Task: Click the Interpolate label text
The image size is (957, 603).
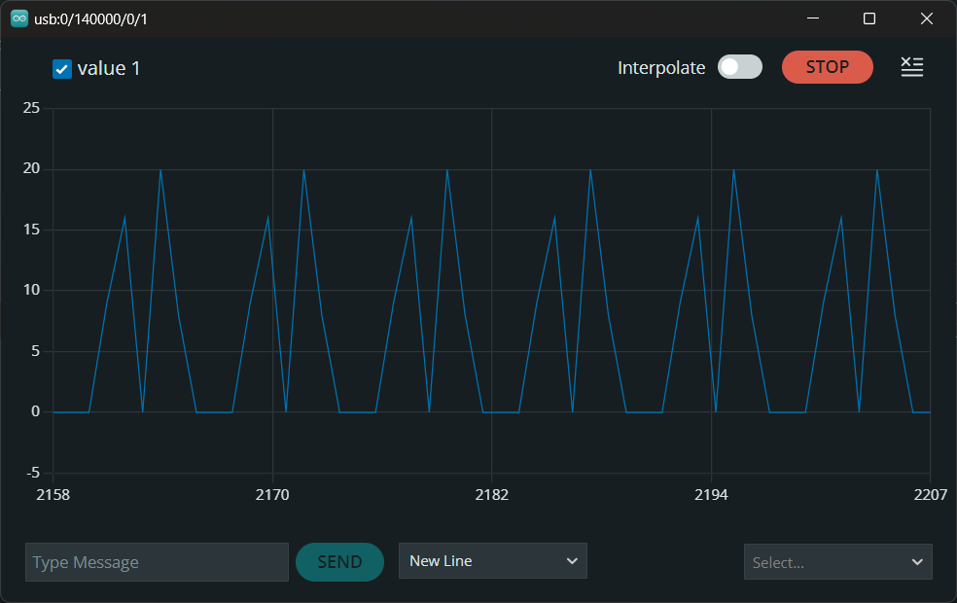Action: (x=661, y=68)
